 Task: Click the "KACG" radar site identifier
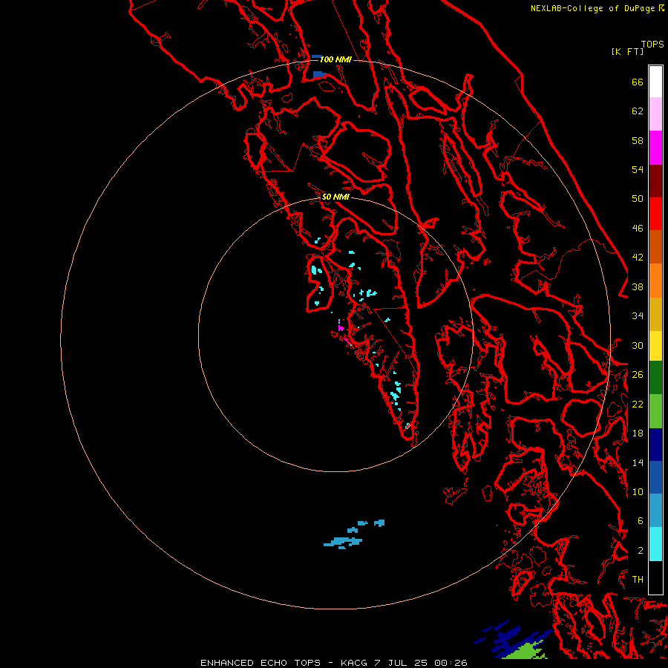pyautogui.click(x=353, y=663)
